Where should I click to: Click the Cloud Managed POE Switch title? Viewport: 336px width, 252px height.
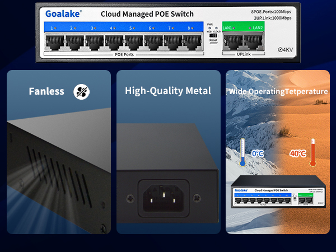point(147,13)
